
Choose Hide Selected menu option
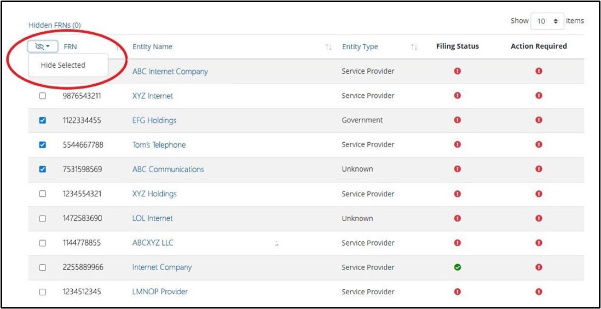tap(63, 65)
